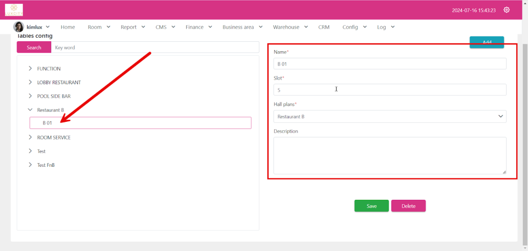Click the hotel logo in header
528x251 pixels.
click(x=14, y=10)
